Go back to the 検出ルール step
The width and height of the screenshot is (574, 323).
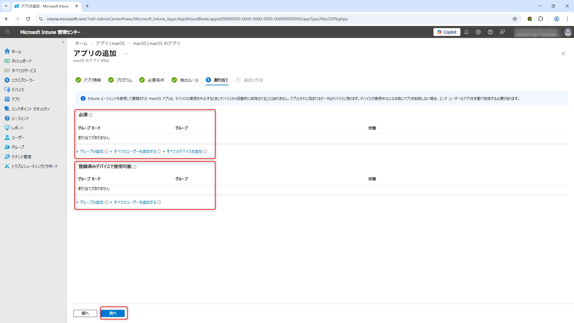tap(185, 80)
